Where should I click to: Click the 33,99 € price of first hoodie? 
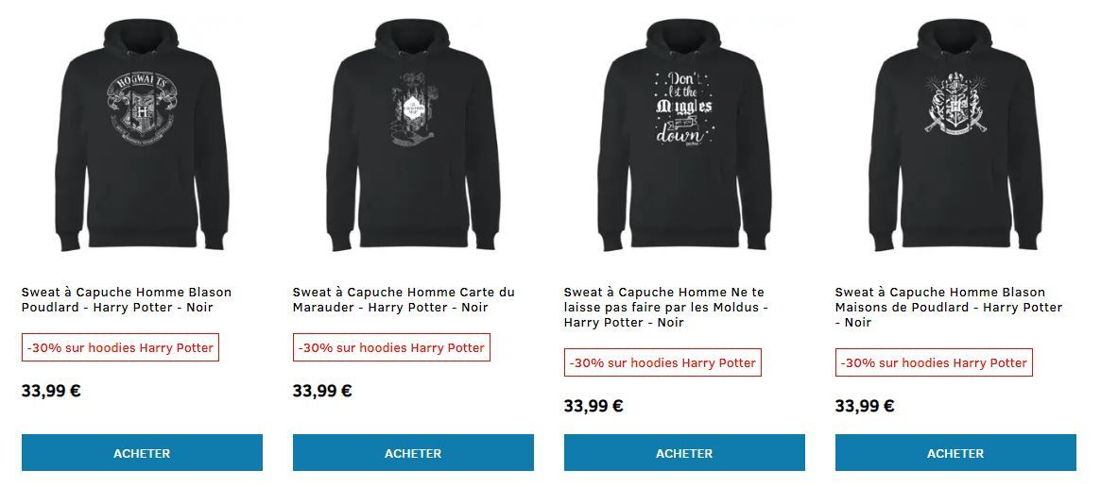tap(51, 391)
